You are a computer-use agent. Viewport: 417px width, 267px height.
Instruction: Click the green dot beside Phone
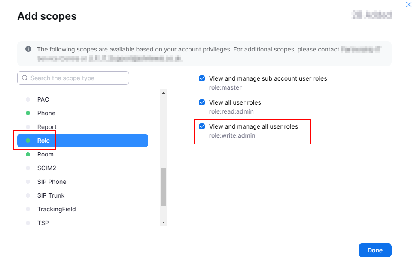coord(28,113)
